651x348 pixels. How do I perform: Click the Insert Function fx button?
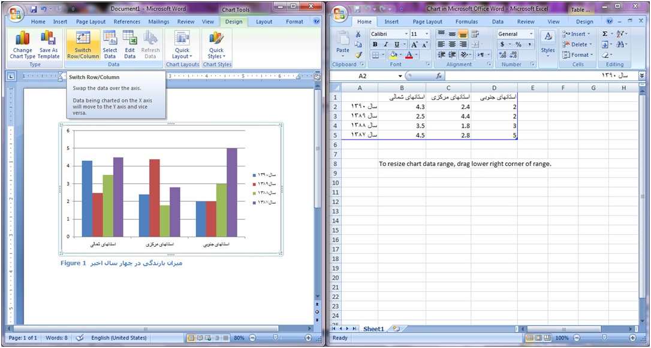439,76
